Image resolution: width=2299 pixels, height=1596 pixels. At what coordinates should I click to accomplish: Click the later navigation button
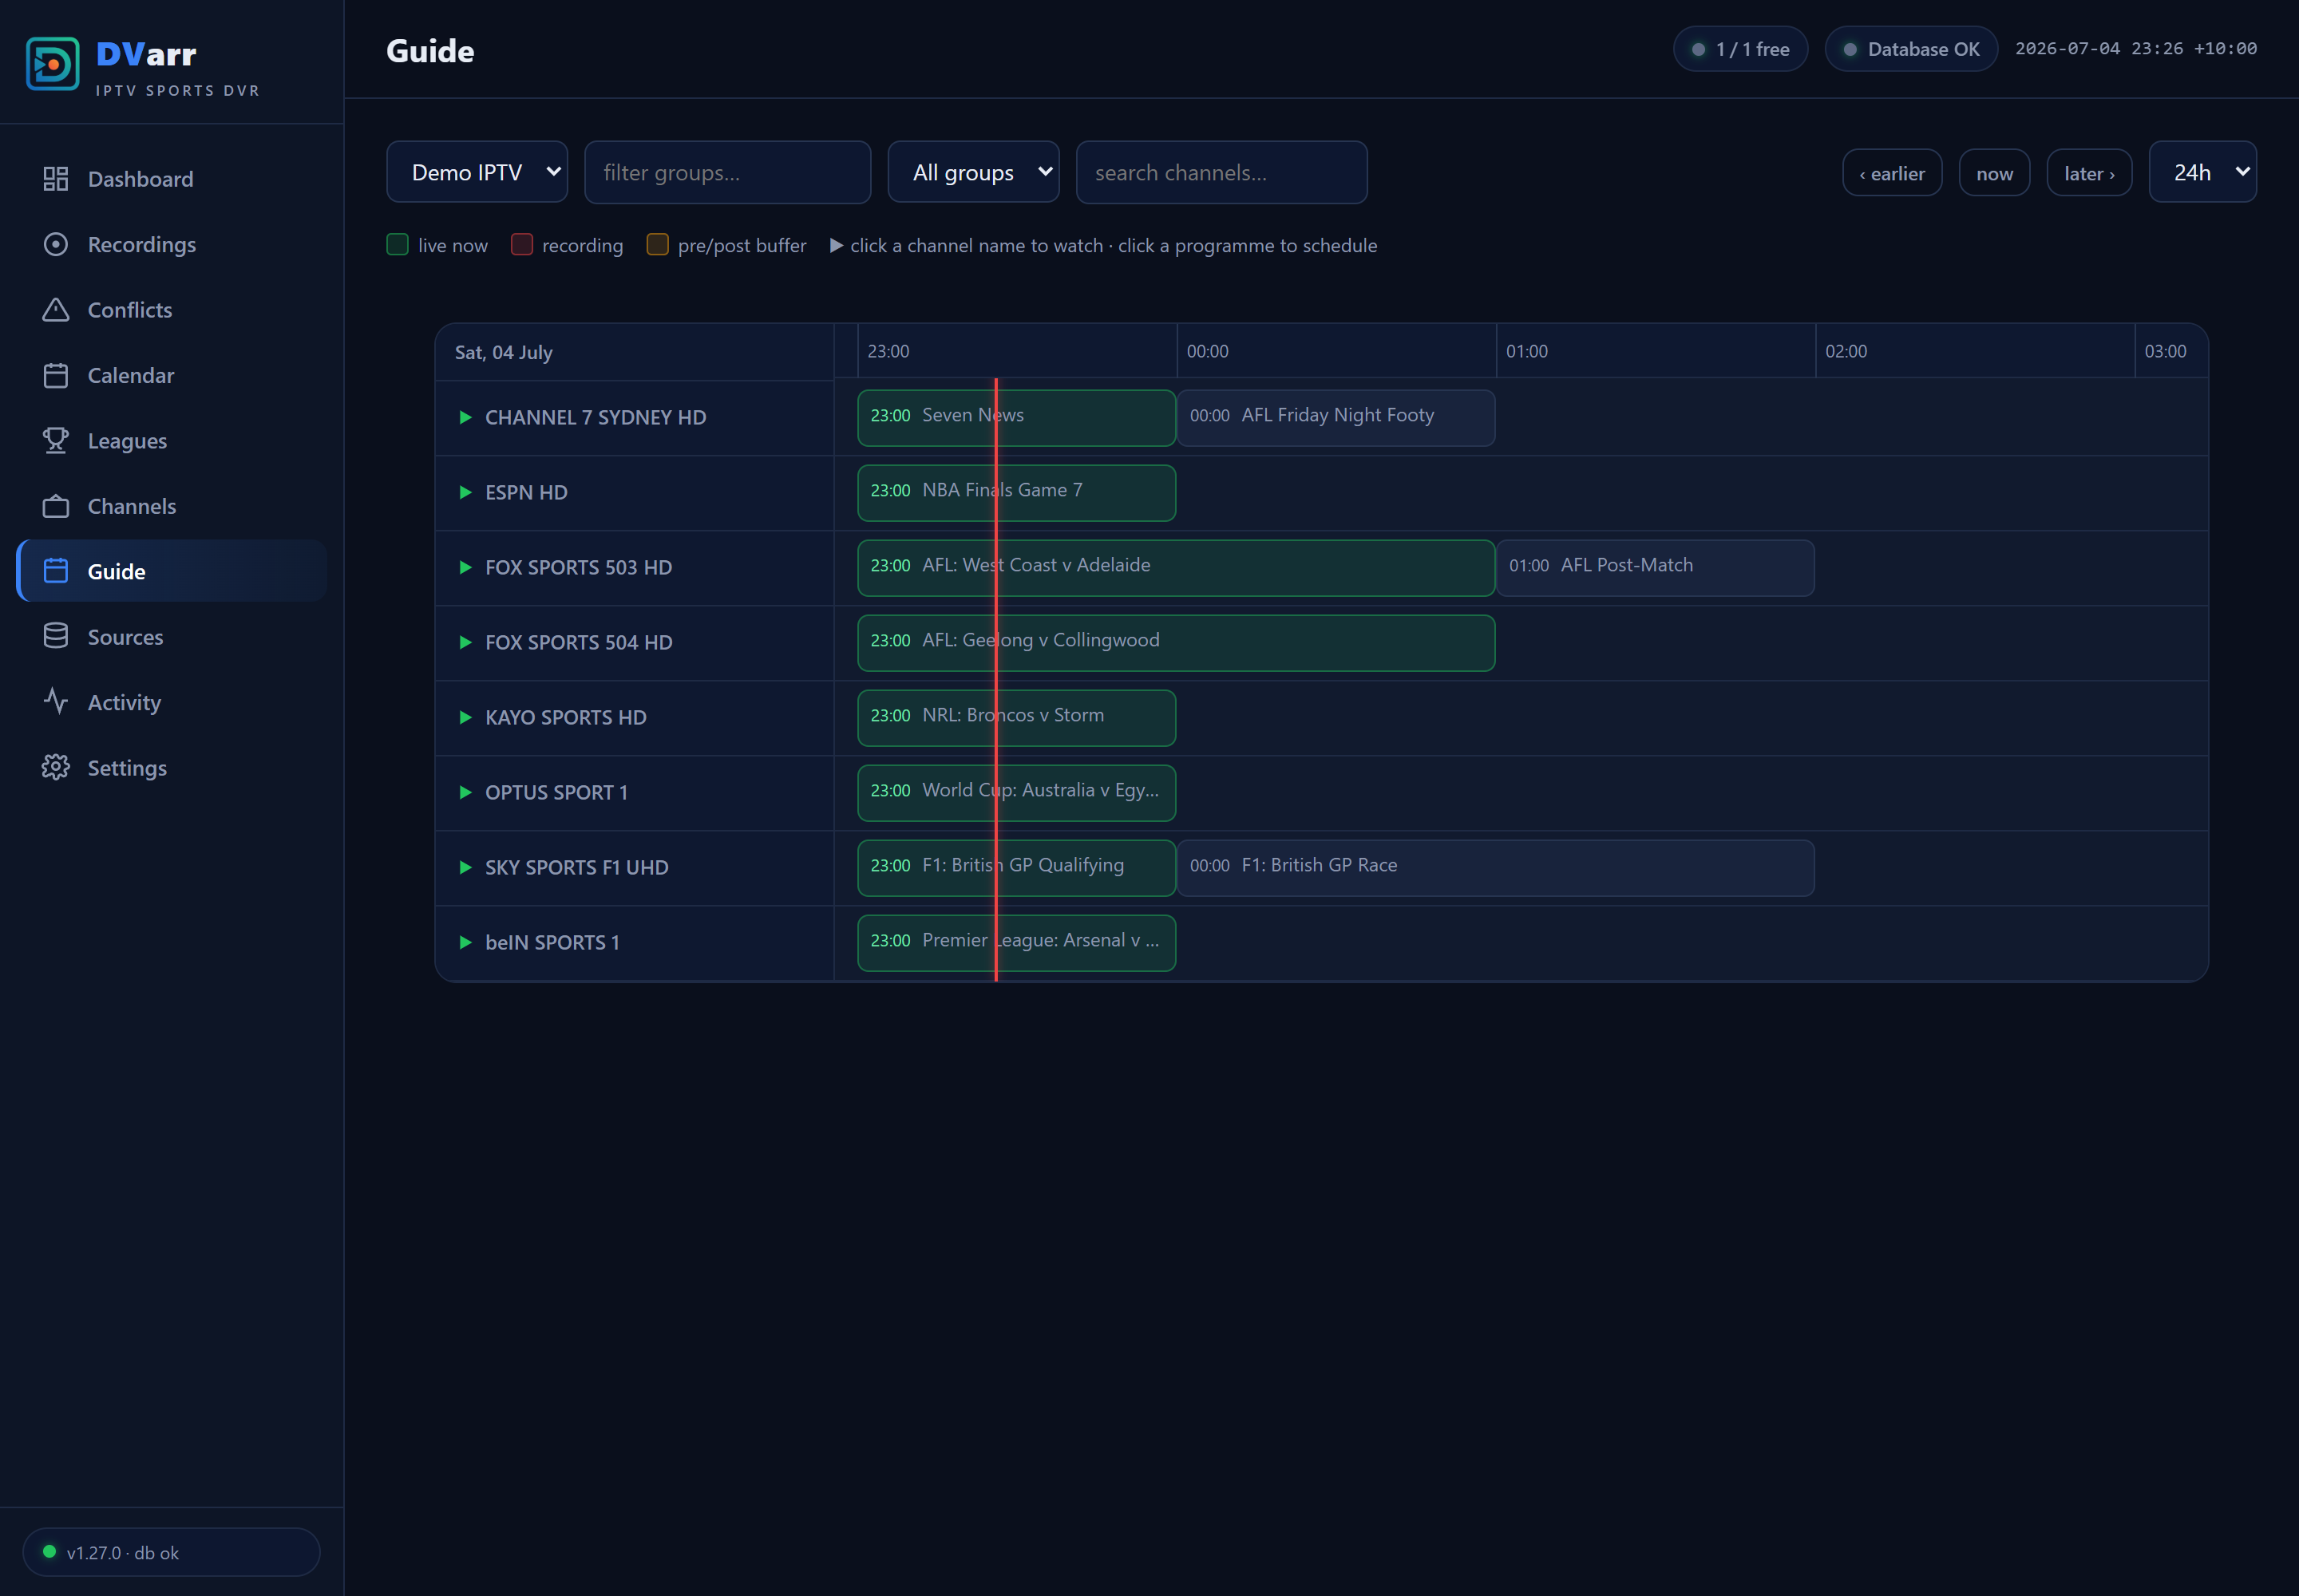pos(2089,173)
